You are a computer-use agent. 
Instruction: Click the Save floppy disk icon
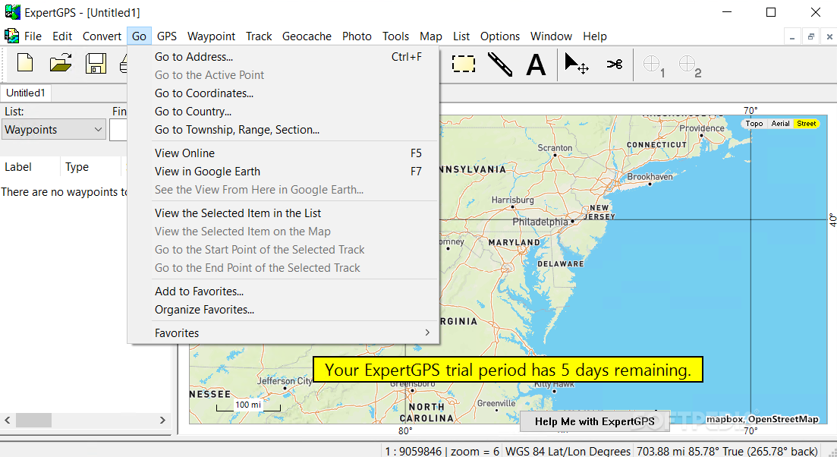96,63
